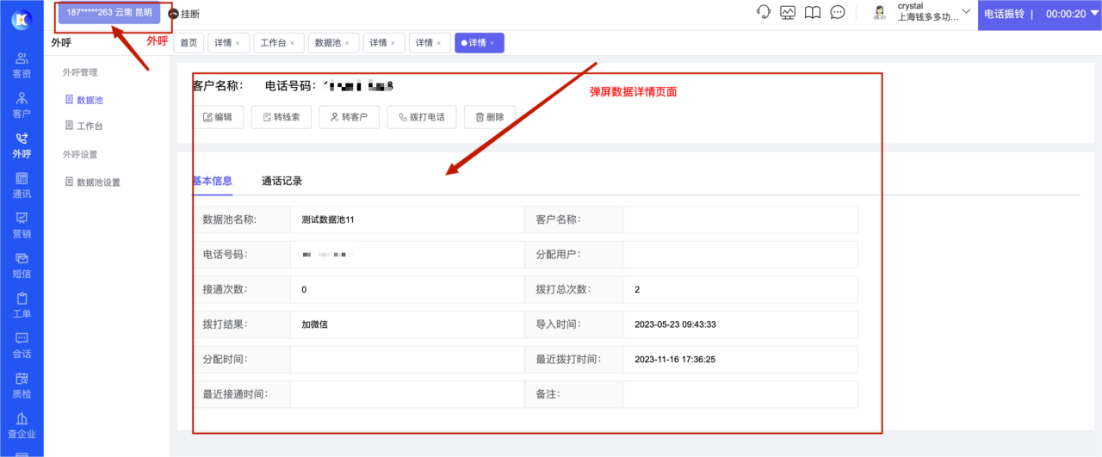Viewport: 1102px width, 457px height.
Task: Go to 营销 in the sidebar
Action: (x=22, y=225)
